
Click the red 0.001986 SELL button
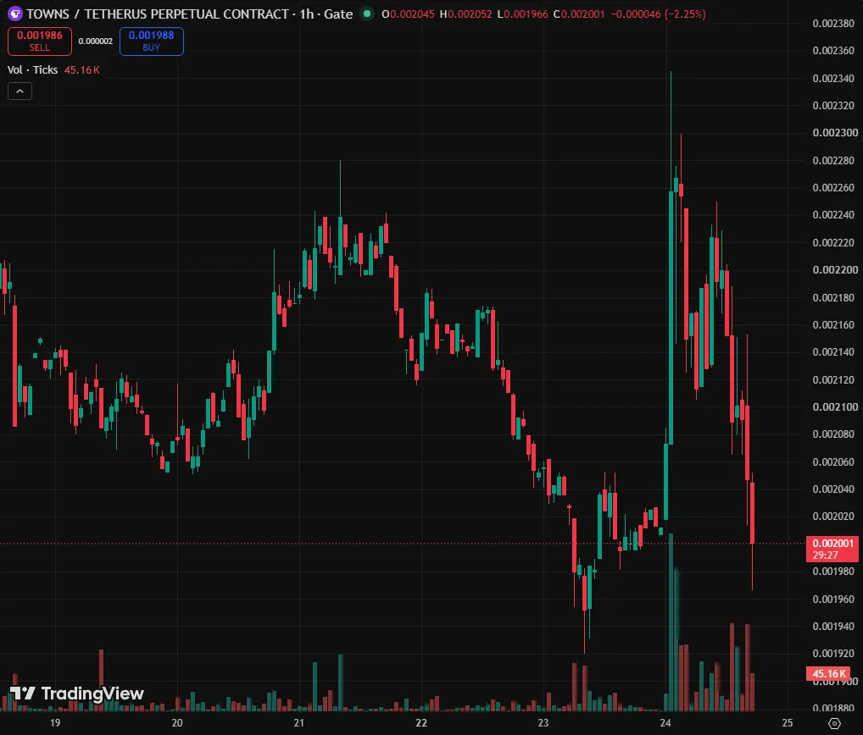pos(40,41)
